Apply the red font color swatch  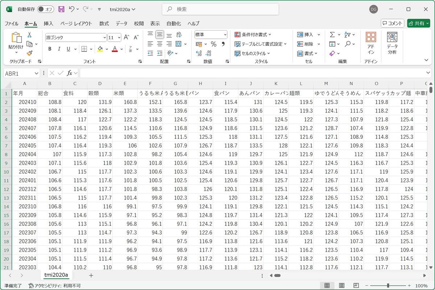click(x=115, y=49)
